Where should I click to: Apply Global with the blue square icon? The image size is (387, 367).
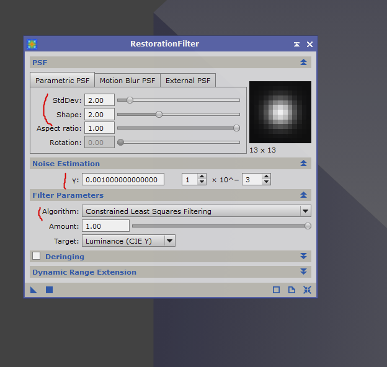coord(50,290)
